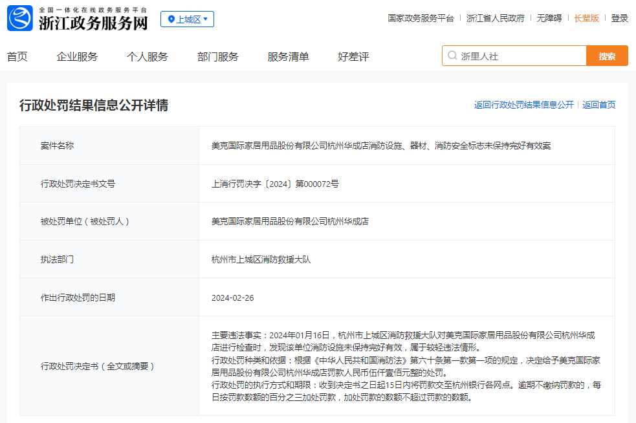This screenshot has width=636, height=423.
Task: Click the 执法部门 row label
Action: click(x=57, y=259)
